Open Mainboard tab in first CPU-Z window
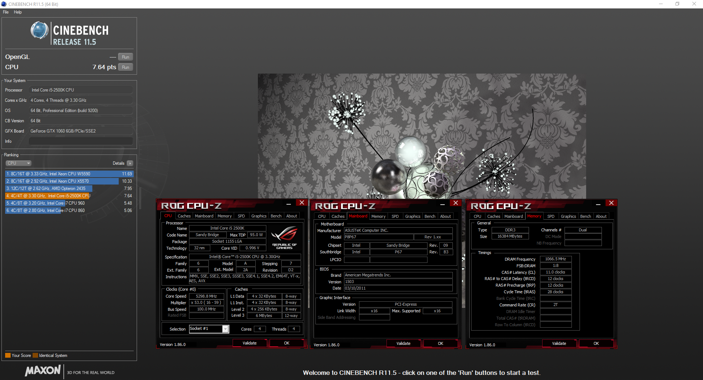This screenshot has width=703, height=380. point(204,216)
